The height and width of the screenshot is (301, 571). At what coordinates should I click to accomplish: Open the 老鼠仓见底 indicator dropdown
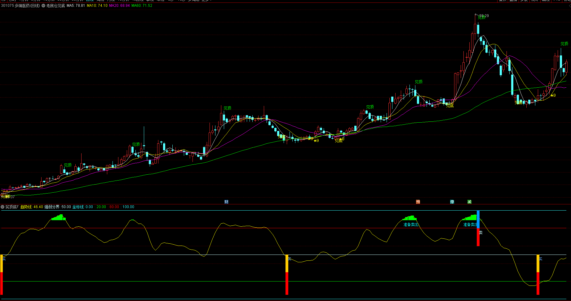[x=43, y=6]
